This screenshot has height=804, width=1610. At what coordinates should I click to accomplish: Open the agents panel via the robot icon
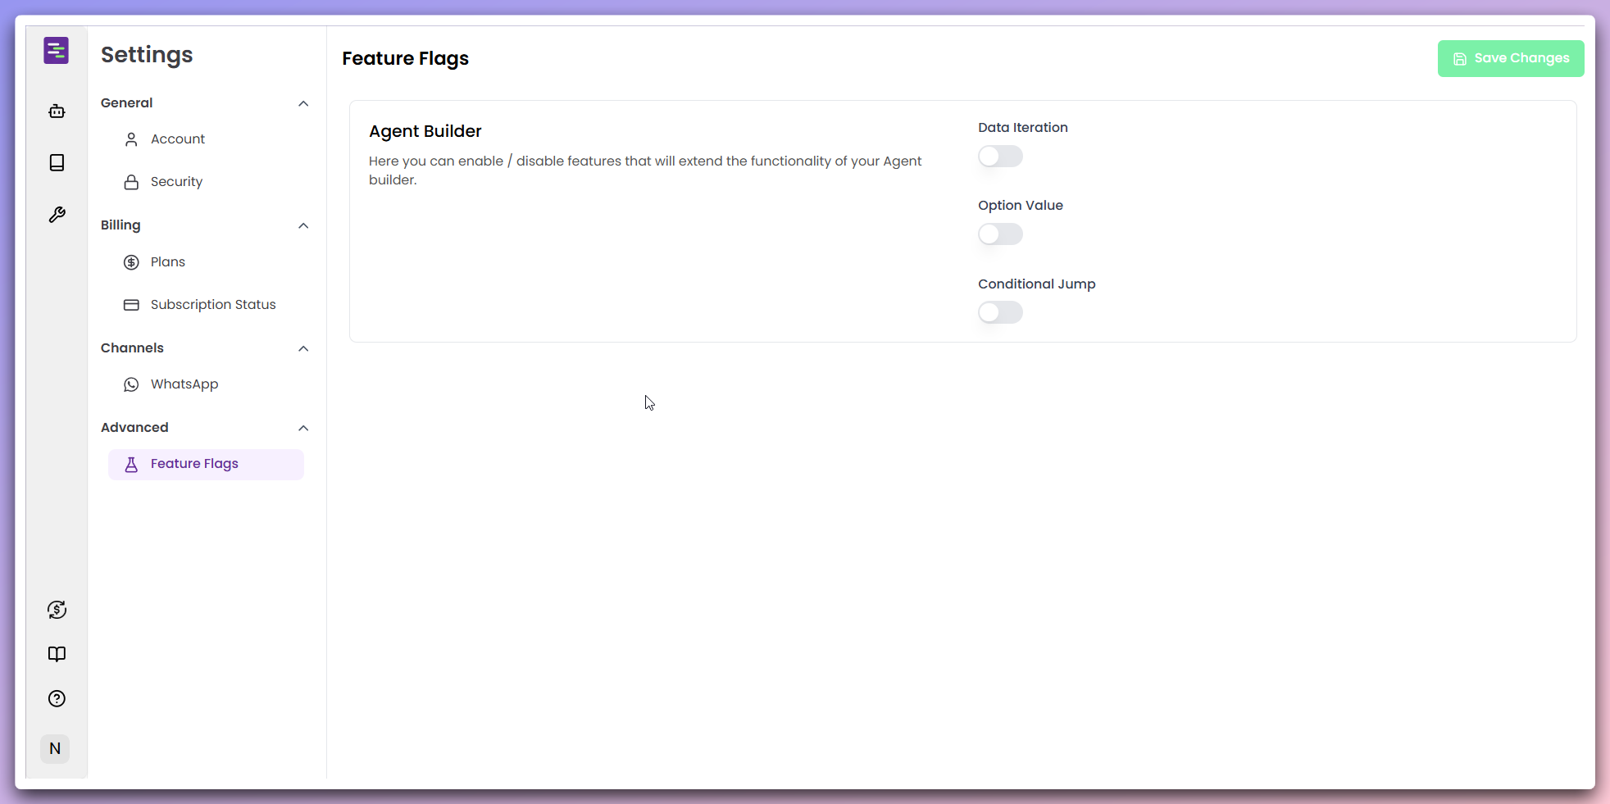57,111
